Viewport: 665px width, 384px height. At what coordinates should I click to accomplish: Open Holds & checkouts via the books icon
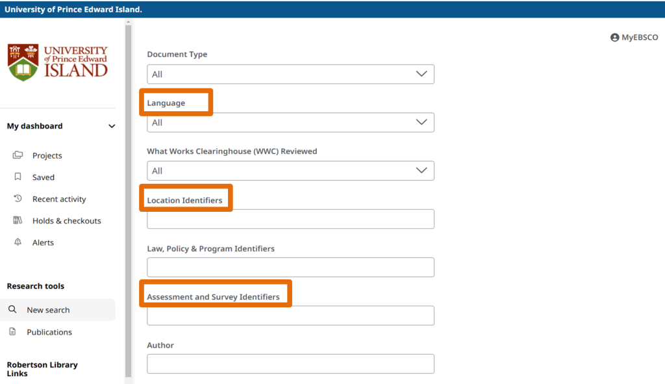19,220
